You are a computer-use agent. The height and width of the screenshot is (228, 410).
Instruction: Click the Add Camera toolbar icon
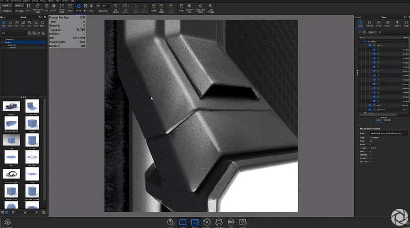[x=116, y=7]
